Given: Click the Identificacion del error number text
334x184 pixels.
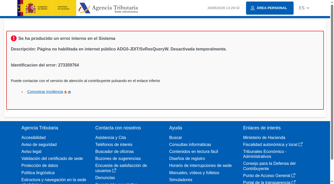Looking at the screenshot, I should [x=45, y=65].
